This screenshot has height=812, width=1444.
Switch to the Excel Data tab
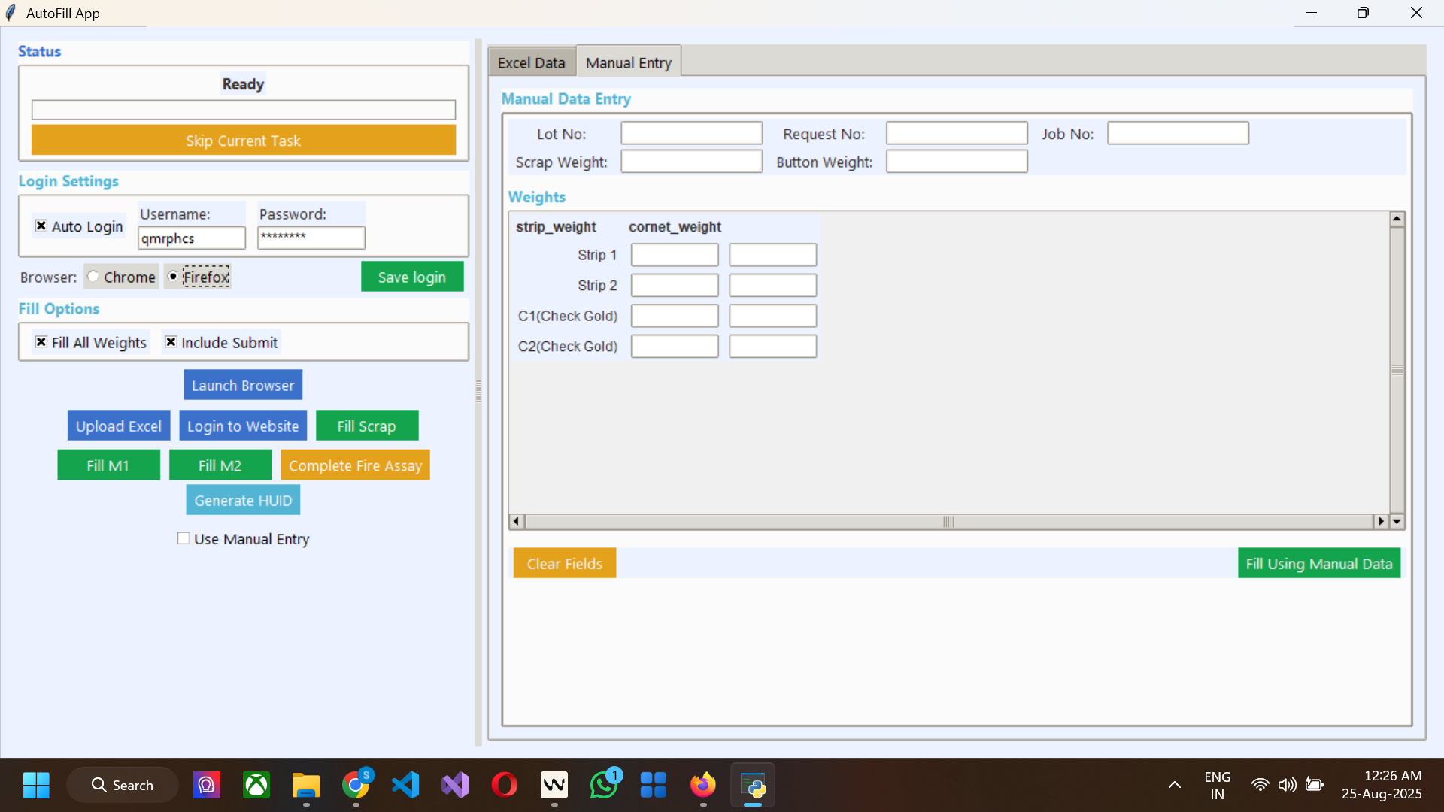[x=531, y=62]
